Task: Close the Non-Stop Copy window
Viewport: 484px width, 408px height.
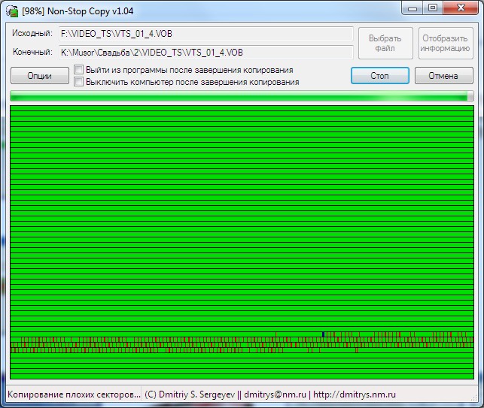Action: tap(461, 8)
